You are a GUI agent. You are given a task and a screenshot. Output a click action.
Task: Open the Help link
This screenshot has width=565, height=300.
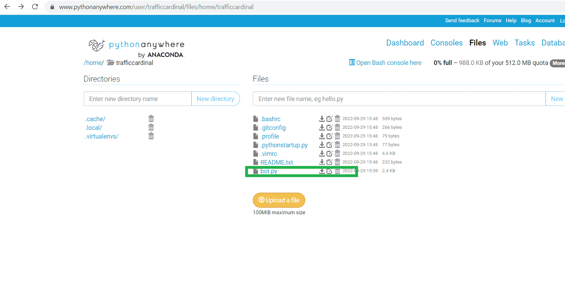(x=511, y=20)
